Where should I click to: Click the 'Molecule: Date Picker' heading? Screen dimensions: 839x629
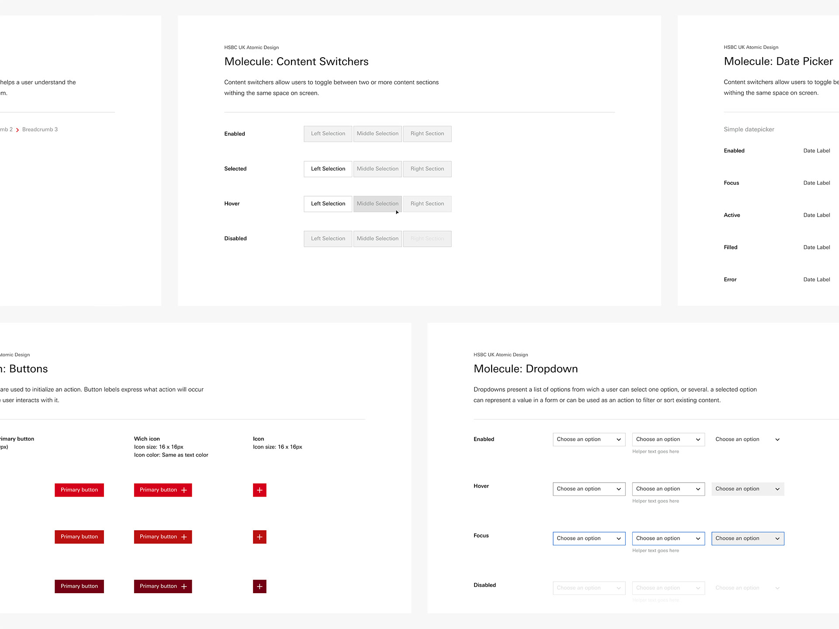point(778,61)
